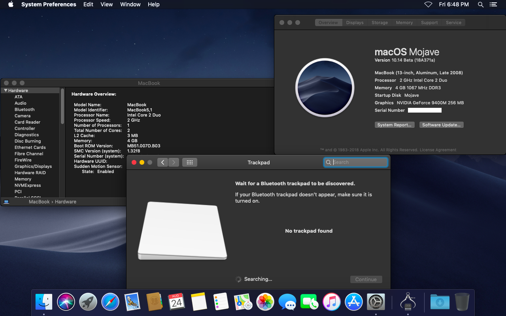Viewport: 506px width, 316px height.
Task: Click the Wi-Fi status icon
Action: click(x=428, y=4)
